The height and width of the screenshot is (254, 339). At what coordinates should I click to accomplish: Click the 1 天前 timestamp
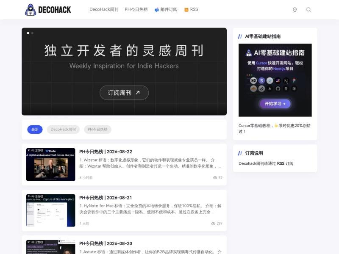click(x=84, y=224)
